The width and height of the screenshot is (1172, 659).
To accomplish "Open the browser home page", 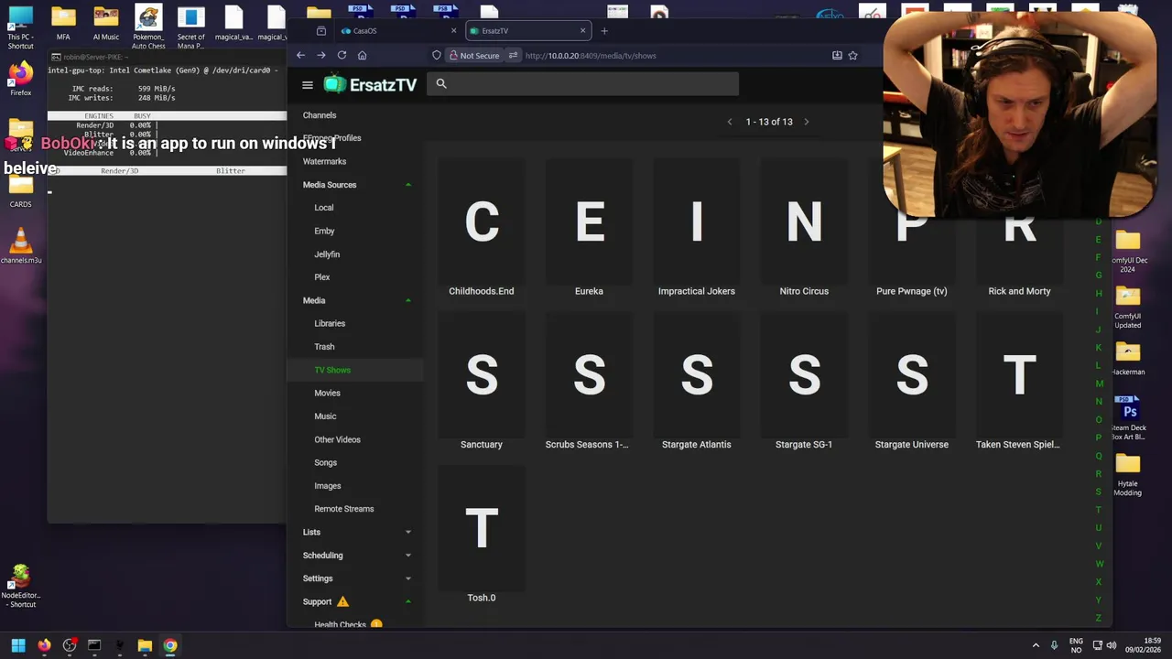I will [363, 56].
